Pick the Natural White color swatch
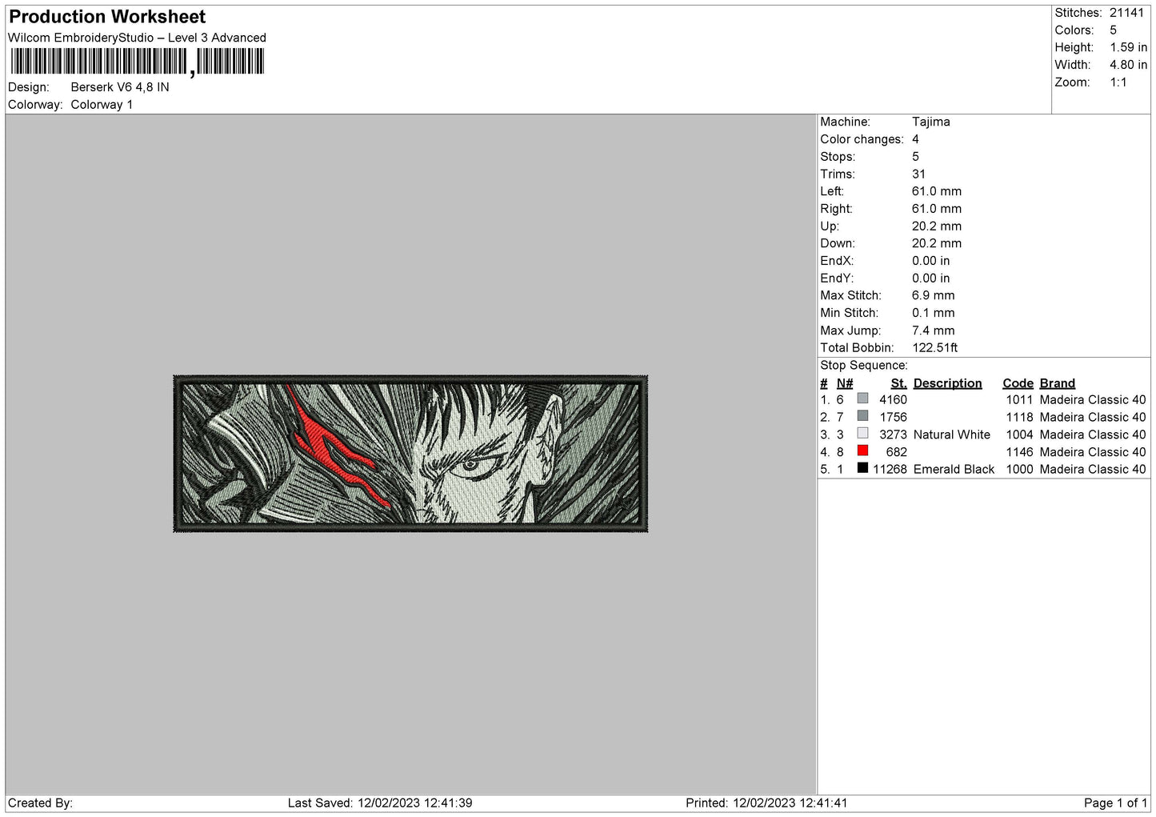 click(x=862, y=434)
